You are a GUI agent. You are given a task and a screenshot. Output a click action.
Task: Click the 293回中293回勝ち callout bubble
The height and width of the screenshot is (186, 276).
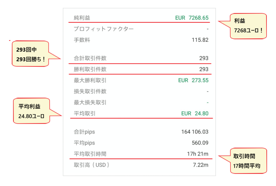click(30, 54)
